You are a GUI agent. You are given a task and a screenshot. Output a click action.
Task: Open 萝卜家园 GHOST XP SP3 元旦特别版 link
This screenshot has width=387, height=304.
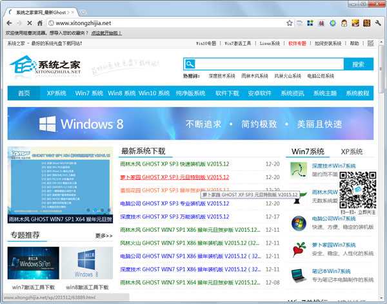(x=174, y=177)
